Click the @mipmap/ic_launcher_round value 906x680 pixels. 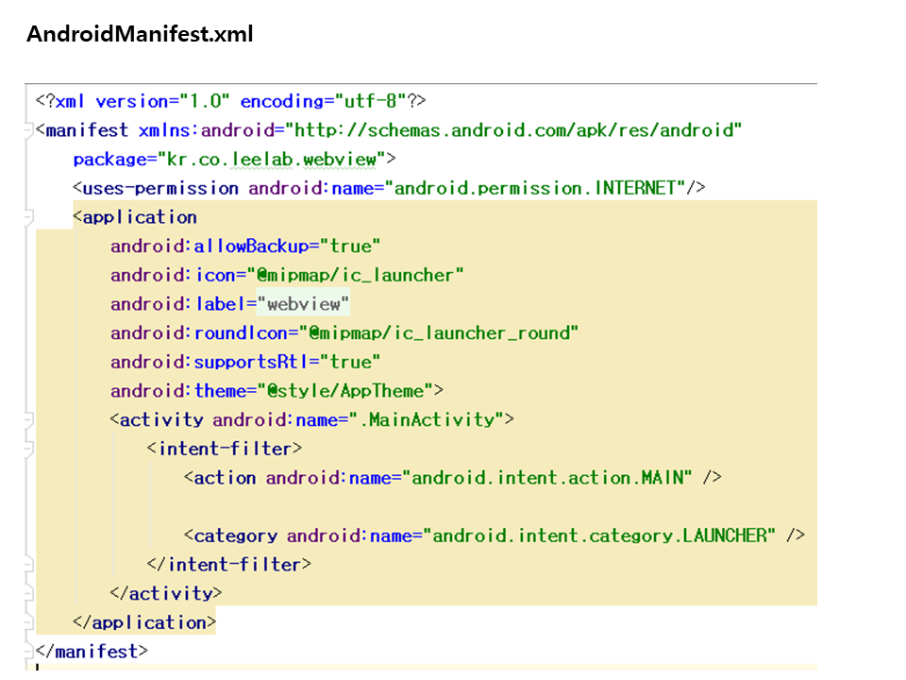coord(440,333)
